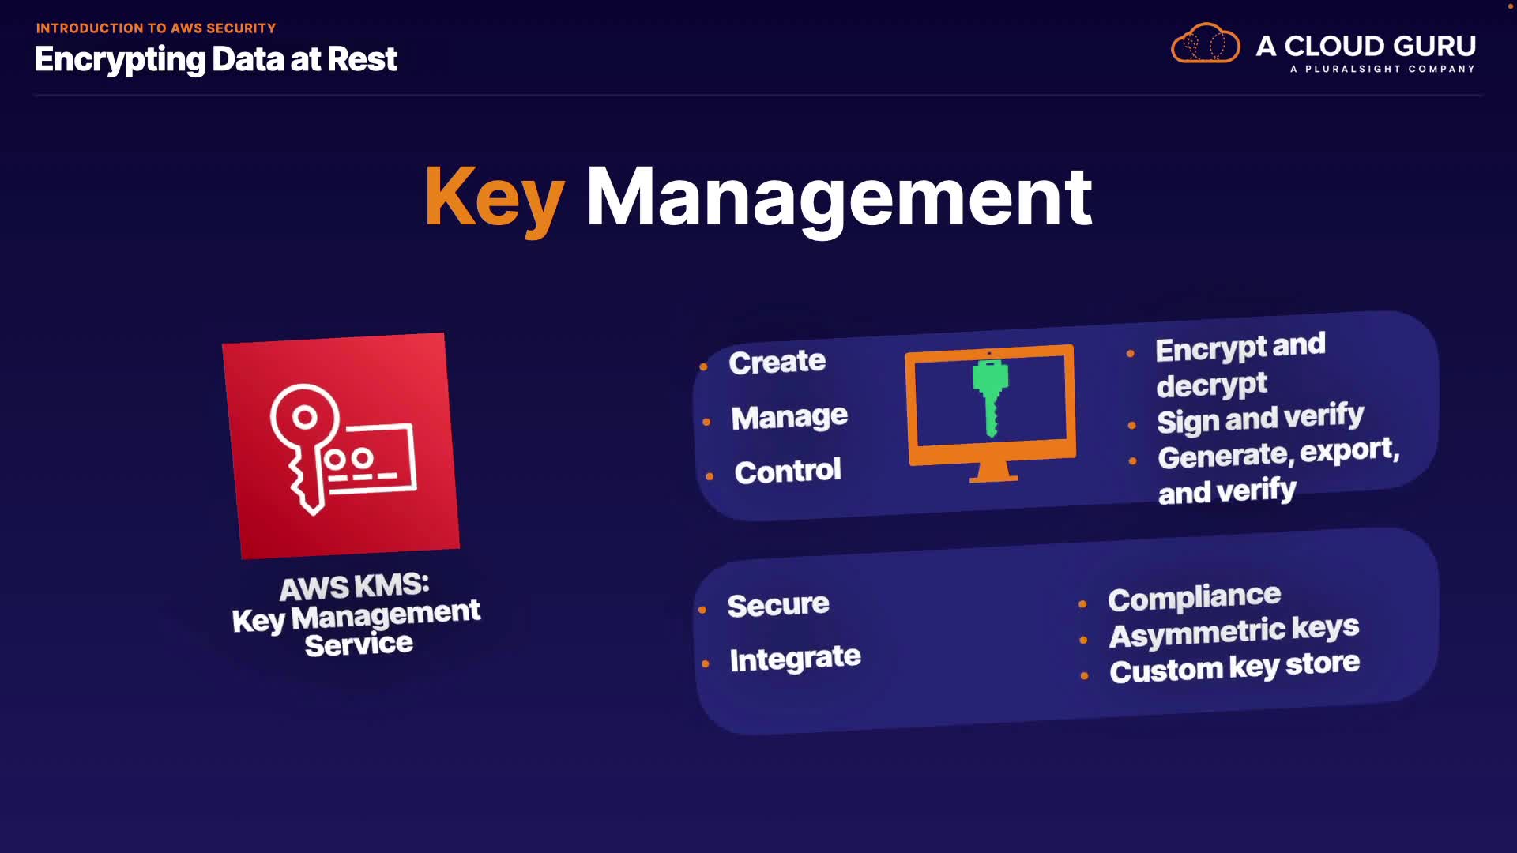The width and height of the screenshot is (1517, 853).
Task: Click the AWS KMS Key Management Service caption
Action: click(356, 614)
